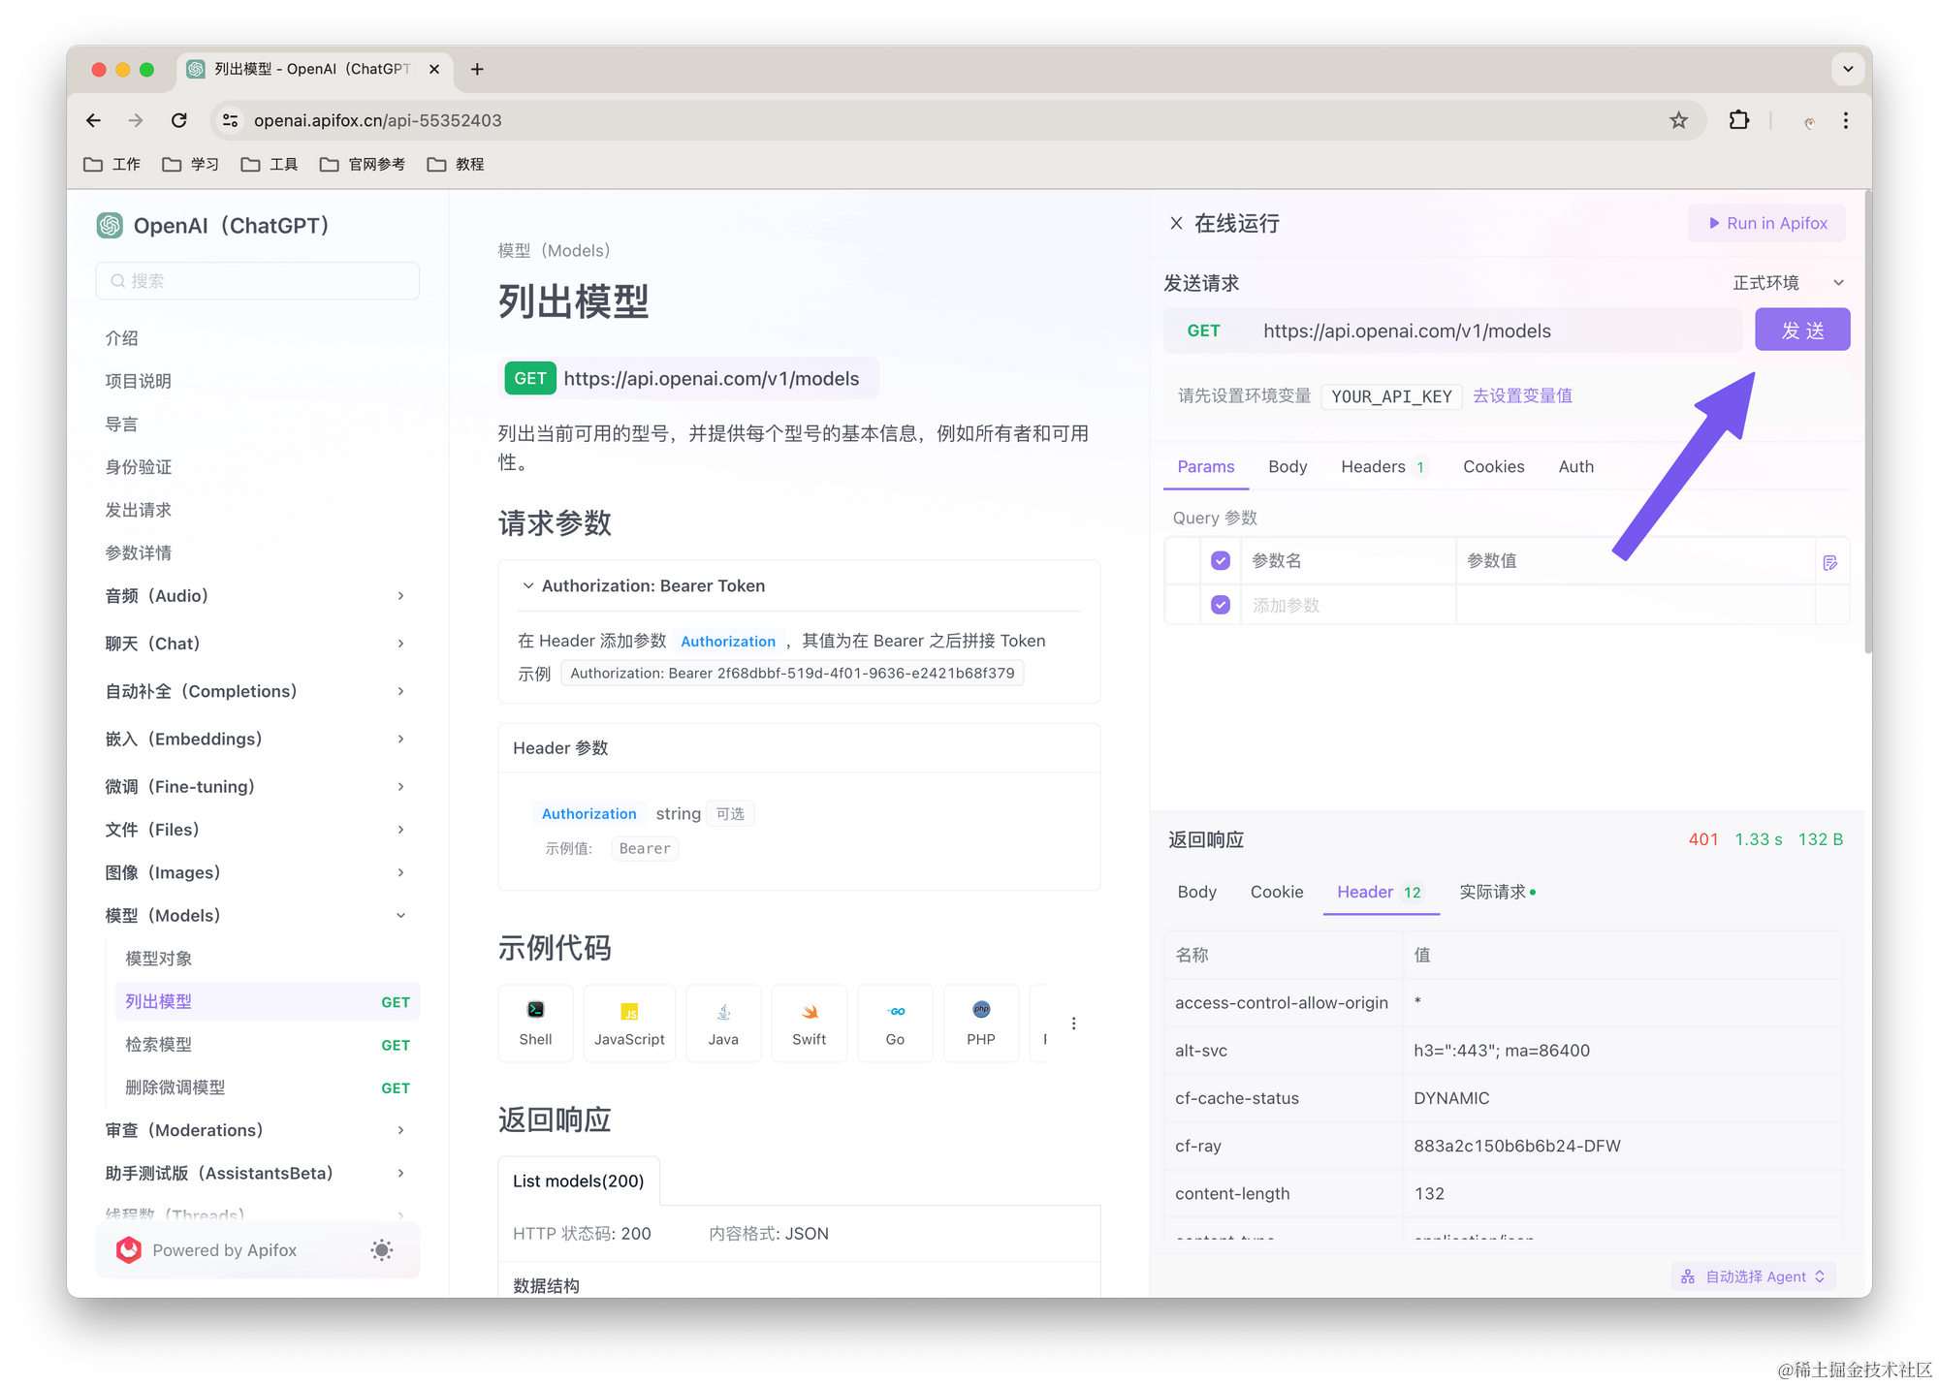Click bulk edit icon in Query params
Viewport: 1939px width, 1386px height.
click(1830, 562)
